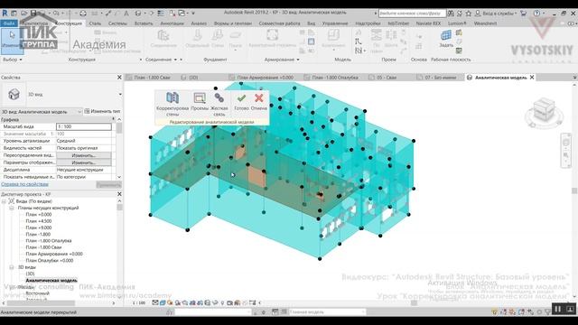Screen dimensions: 578x325
Task: Open the Справка по свойствам link
Action: (x=24, y=184)
